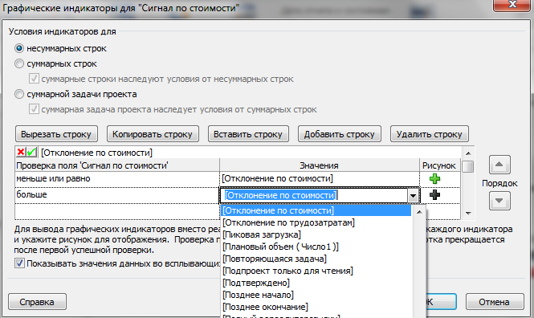
Task: Open help with 'Справка' button
Action: (x=37, y=302)
